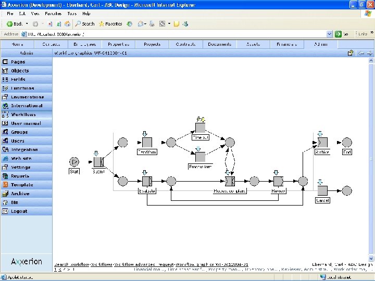Click the Start node in the workflow
Screen dimensions: 375x281
74,162
